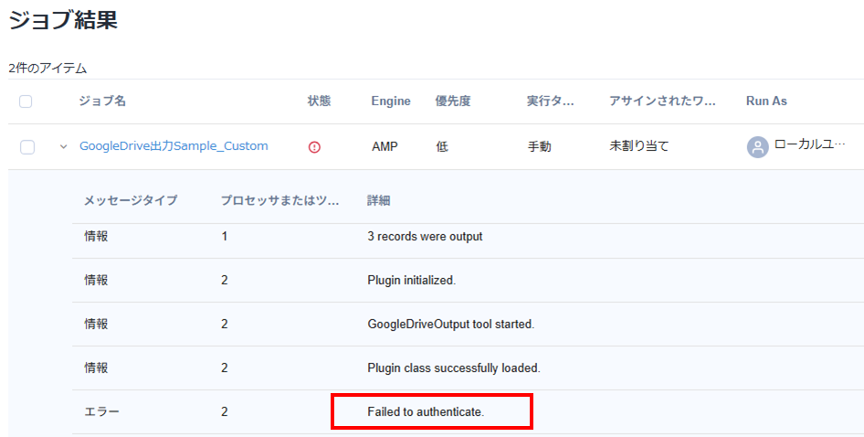The width and height of the screenshot is (864, 437).
Task: Check the GoogleDrive出力Sample_Custom row checkbox
Action: [26, 146]
